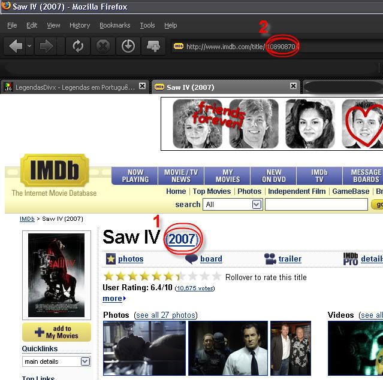
Task: Close the LegendasDivx tab
Action: click(142, 86)
